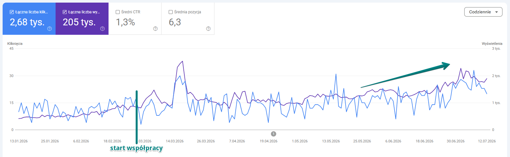This screenshot has width=510, height=157.
Task: Click the 3 tys. impressions axis value
Action: (497, 49)
